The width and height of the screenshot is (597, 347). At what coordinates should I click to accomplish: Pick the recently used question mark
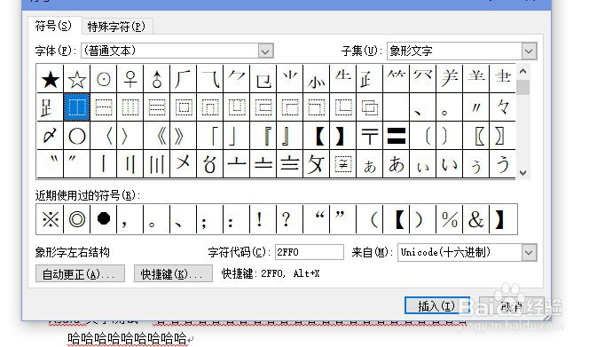click(290, 219)
